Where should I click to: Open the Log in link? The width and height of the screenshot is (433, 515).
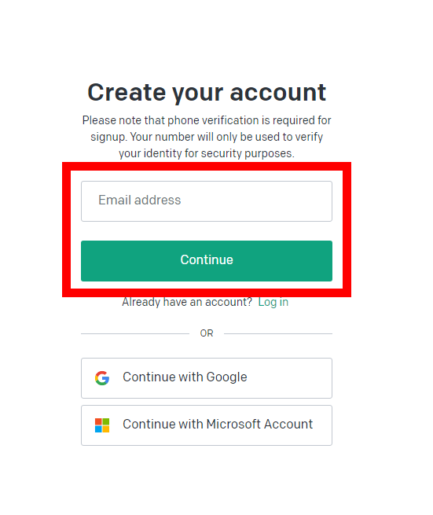(273, 302)
